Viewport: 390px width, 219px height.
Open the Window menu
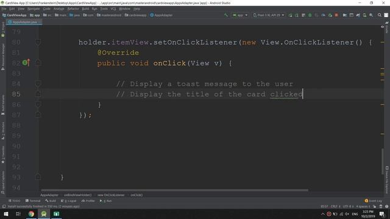click(x=124, y=9)
